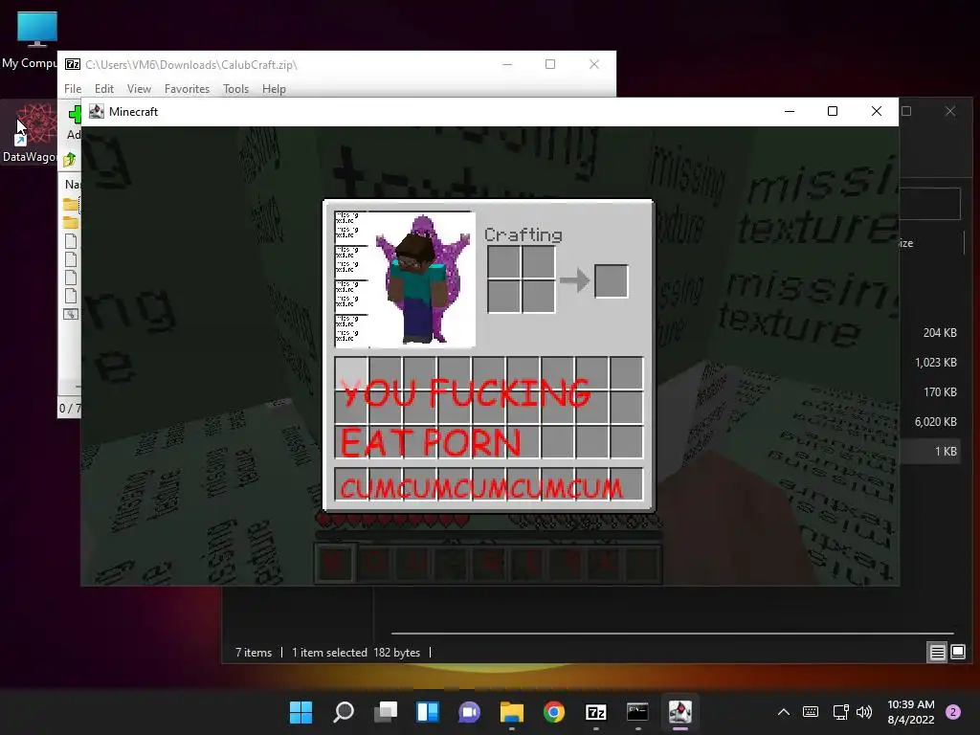Screen dimensions: 980x735
Task: Select the last inventory slot in top row
Action: (626, 373)
